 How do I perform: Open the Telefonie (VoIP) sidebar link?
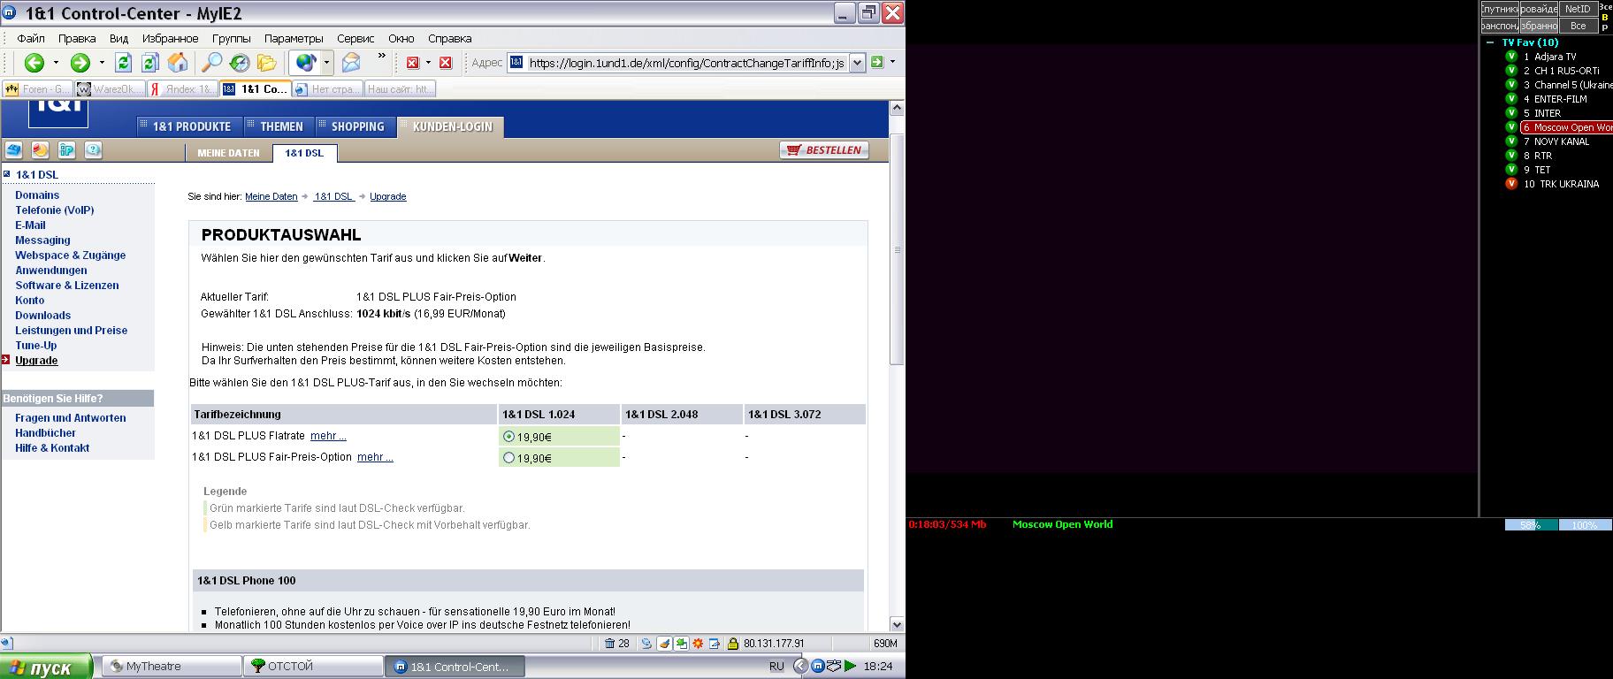pos(54,210)
